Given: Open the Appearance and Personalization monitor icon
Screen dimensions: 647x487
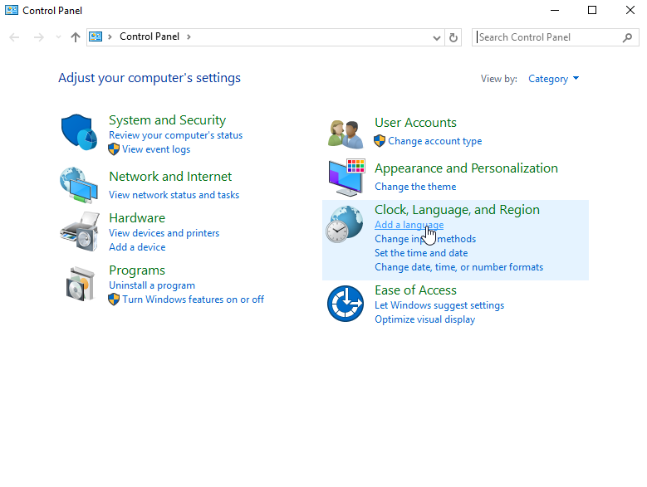Looking at the screenshot, I should (346, 178).
